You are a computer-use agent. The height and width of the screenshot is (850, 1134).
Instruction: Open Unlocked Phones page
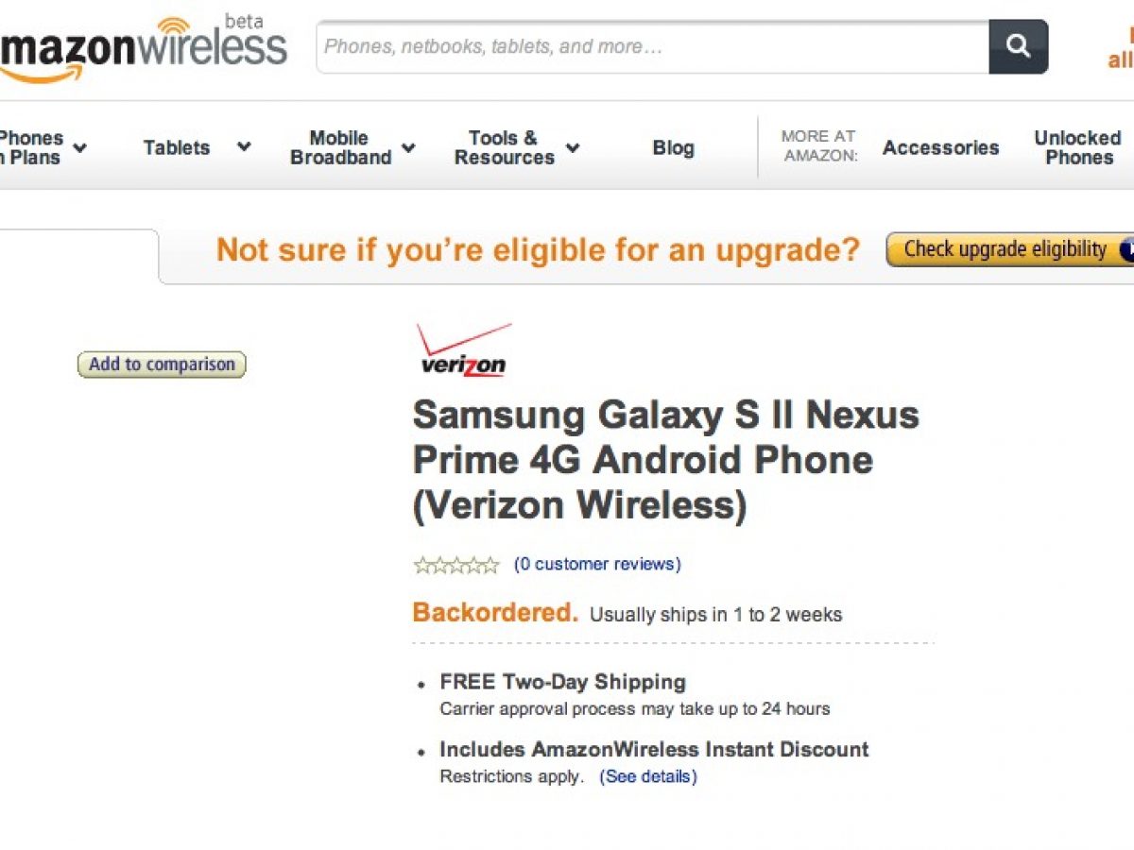[x=1078, y=148]
